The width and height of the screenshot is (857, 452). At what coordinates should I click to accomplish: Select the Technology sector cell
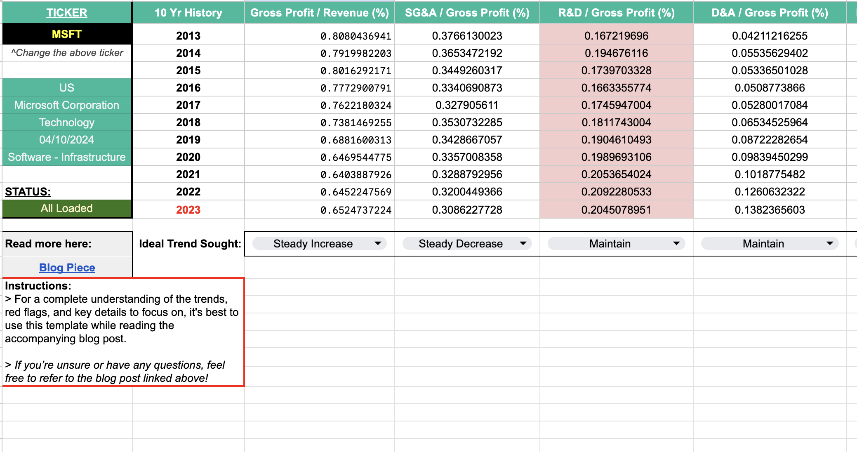pos(67,122)
